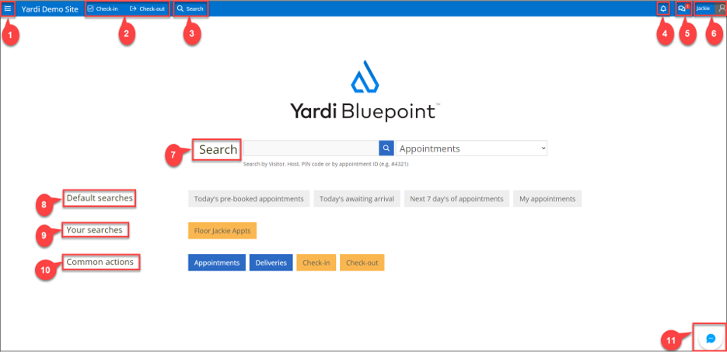Click the Yardi Demo Site title
Screen dimensions: 727x352
(50, 9)
